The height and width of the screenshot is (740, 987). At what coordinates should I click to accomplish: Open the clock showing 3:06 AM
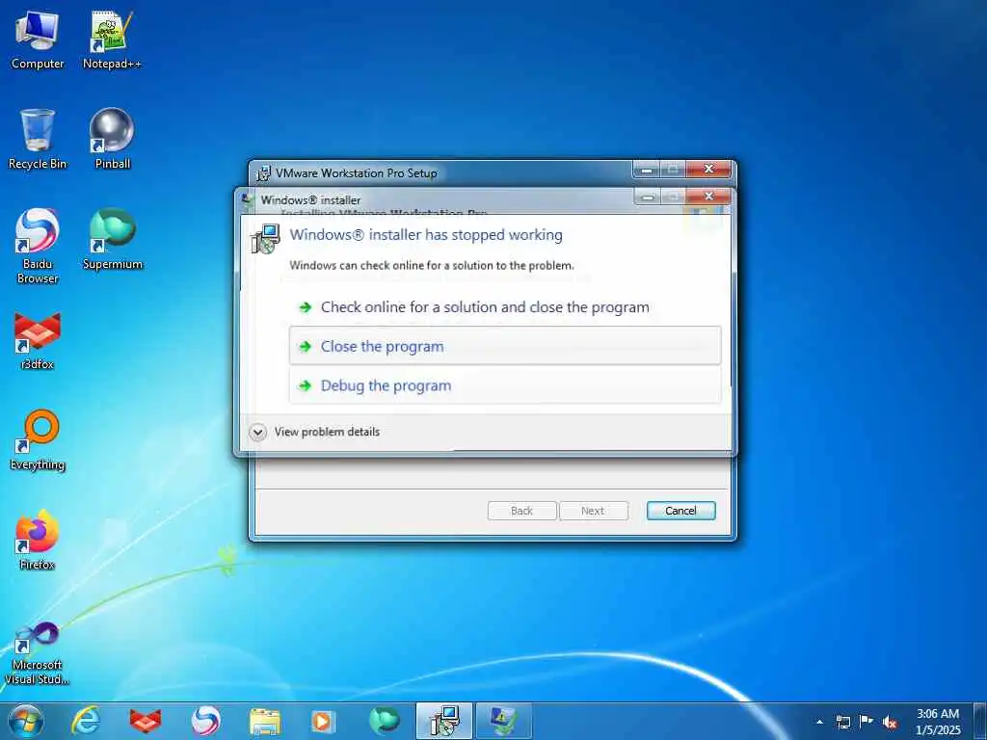point(938,722)
